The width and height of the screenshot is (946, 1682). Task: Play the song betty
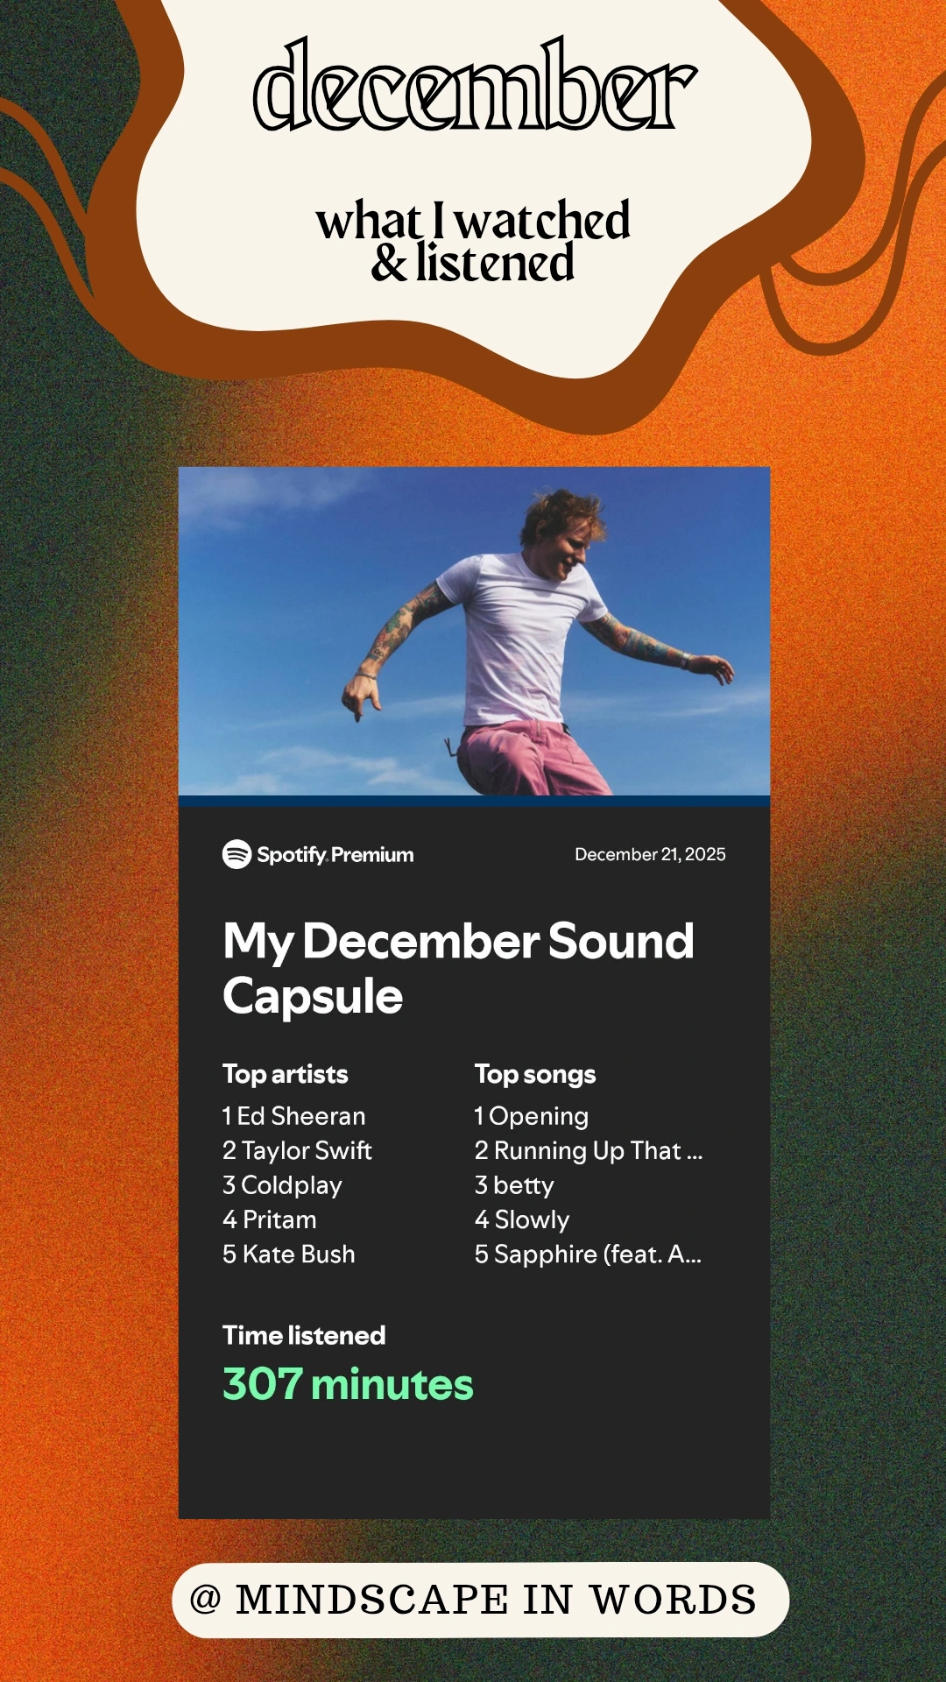pos(514,1185)
